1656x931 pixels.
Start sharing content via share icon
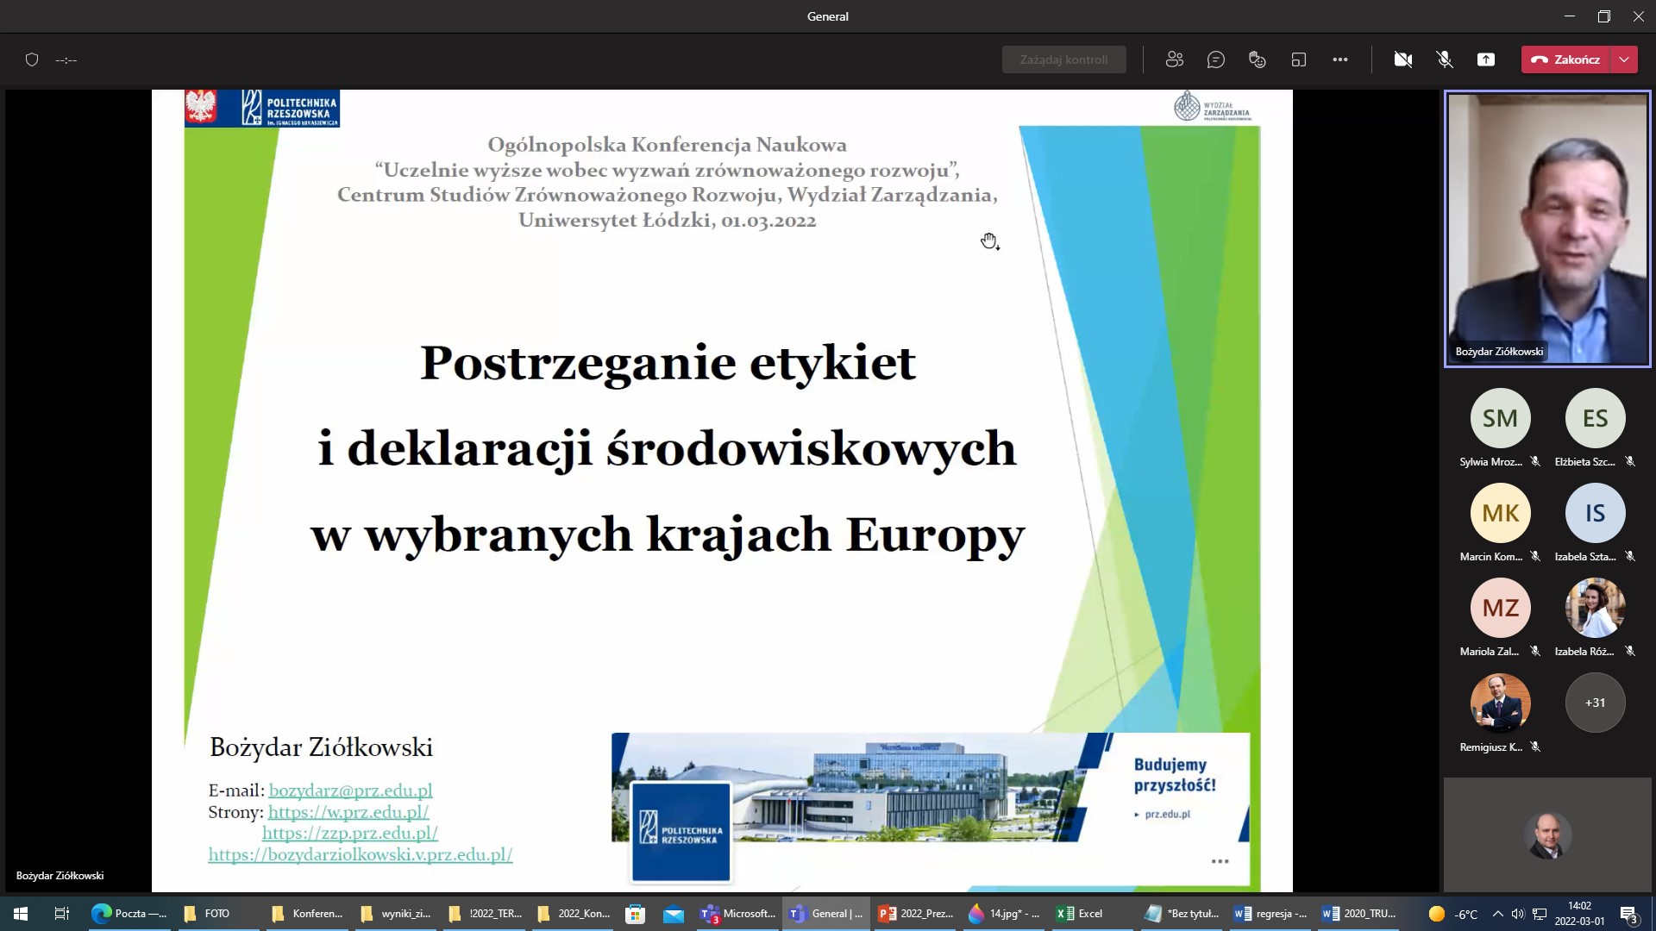coord(1485,59)
